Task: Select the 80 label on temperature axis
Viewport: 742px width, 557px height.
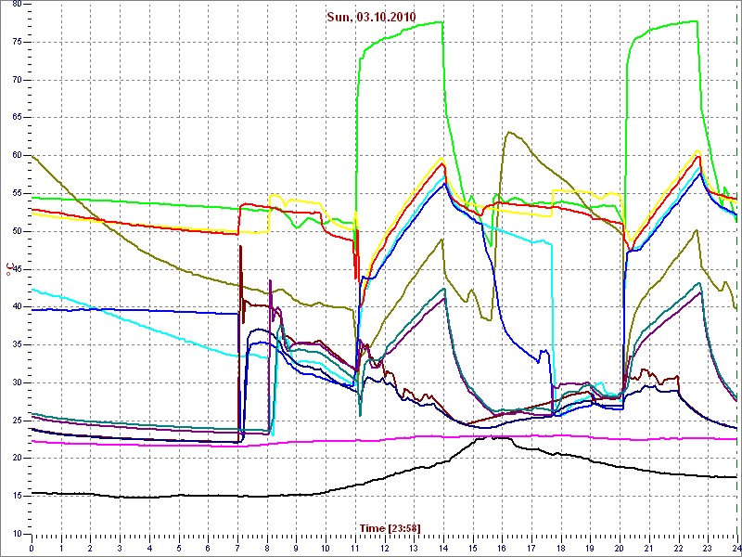Action: (x=16, y=5)
